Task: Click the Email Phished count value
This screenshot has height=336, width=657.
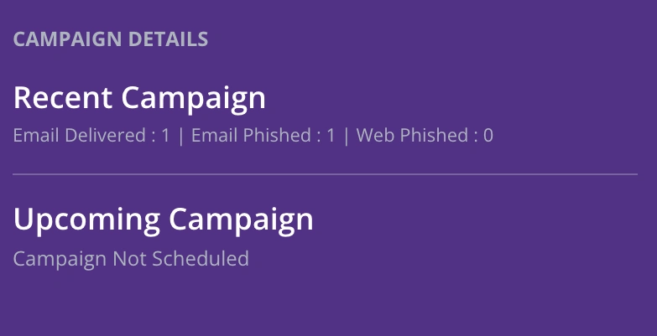Action: click(331, 135)
